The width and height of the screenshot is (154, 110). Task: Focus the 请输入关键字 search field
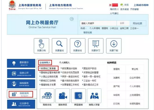click(x=98, y=23)
